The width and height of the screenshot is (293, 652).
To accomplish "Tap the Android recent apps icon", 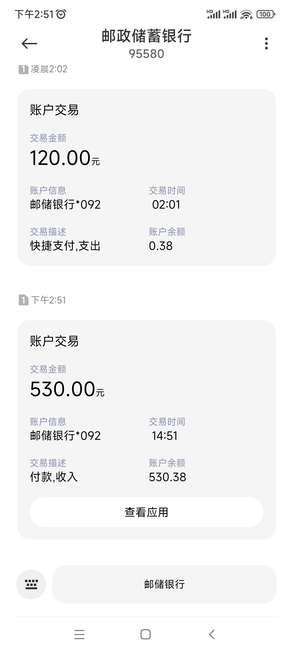I will click(x=79, y=634).
